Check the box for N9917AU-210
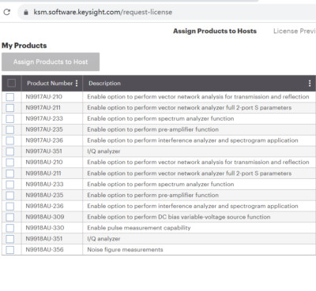316x291 pixels. click(10, 97)
